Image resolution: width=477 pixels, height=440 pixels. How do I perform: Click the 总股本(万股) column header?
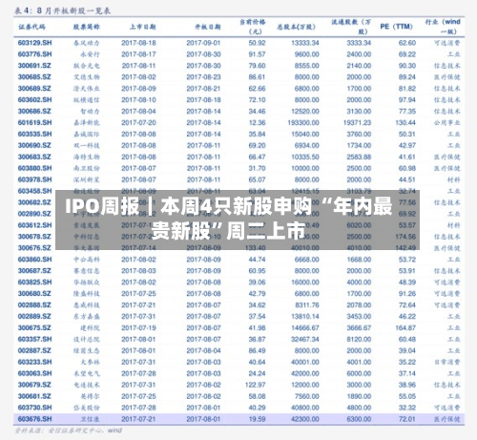click(x=296, y=27)
